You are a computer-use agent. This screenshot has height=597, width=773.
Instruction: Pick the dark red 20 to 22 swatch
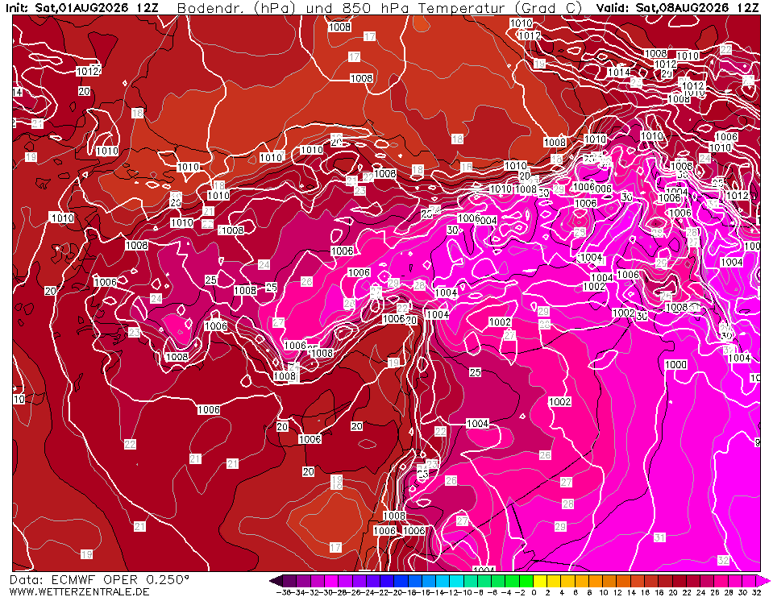(x=679, y=581)
